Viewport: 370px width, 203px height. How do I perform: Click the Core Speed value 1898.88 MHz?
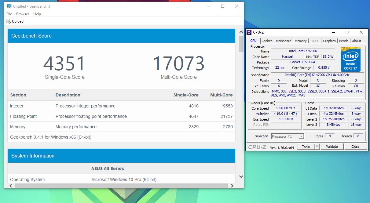click(286, 108)
